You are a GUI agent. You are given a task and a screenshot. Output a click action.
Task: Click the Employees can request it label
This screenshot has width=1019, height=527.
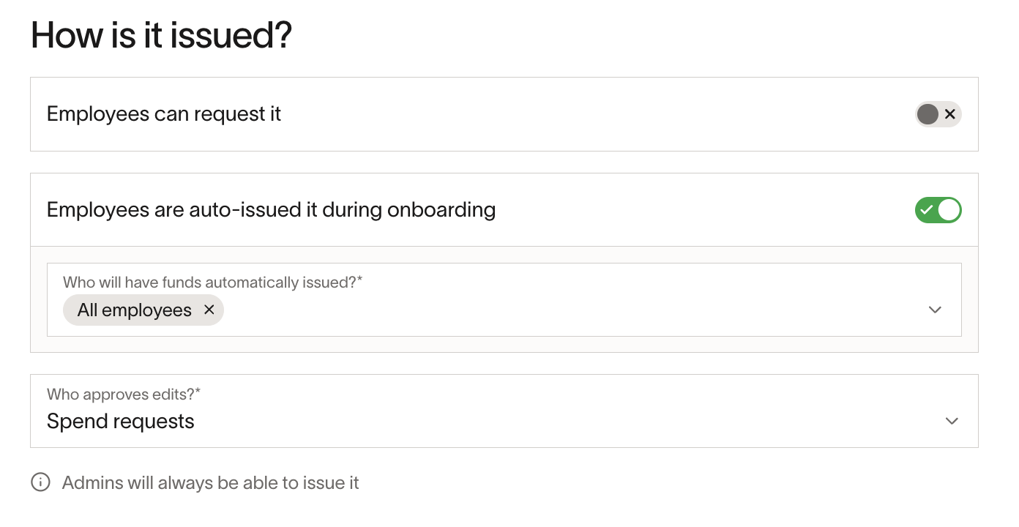164,114
